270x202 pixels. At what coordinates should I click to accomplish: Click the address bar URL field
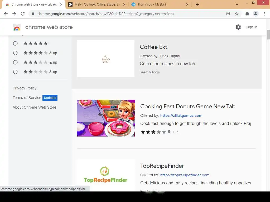[105, 14]
